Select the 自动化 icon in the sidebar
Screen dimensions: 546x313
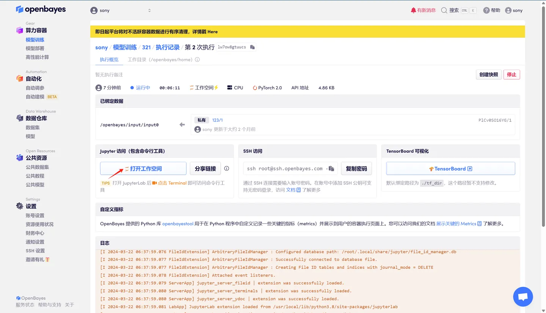pos(19,78)
